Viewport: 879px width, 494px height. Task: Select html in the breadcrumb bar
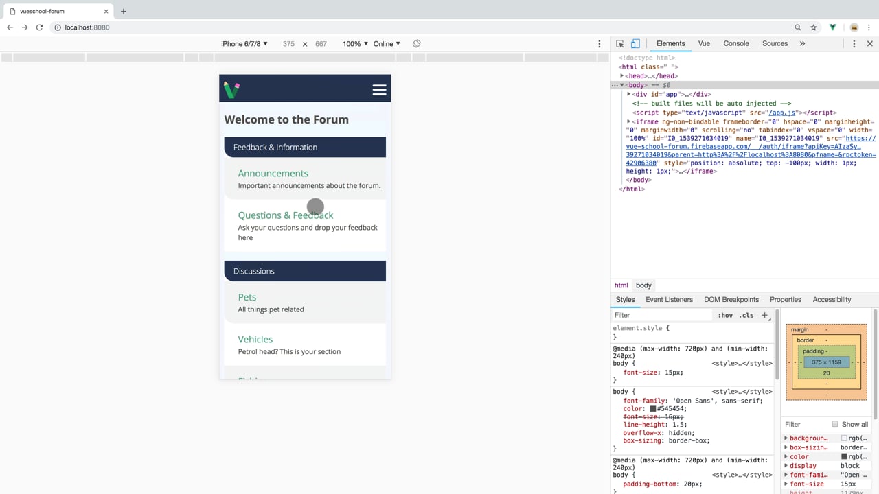(621, 285)
